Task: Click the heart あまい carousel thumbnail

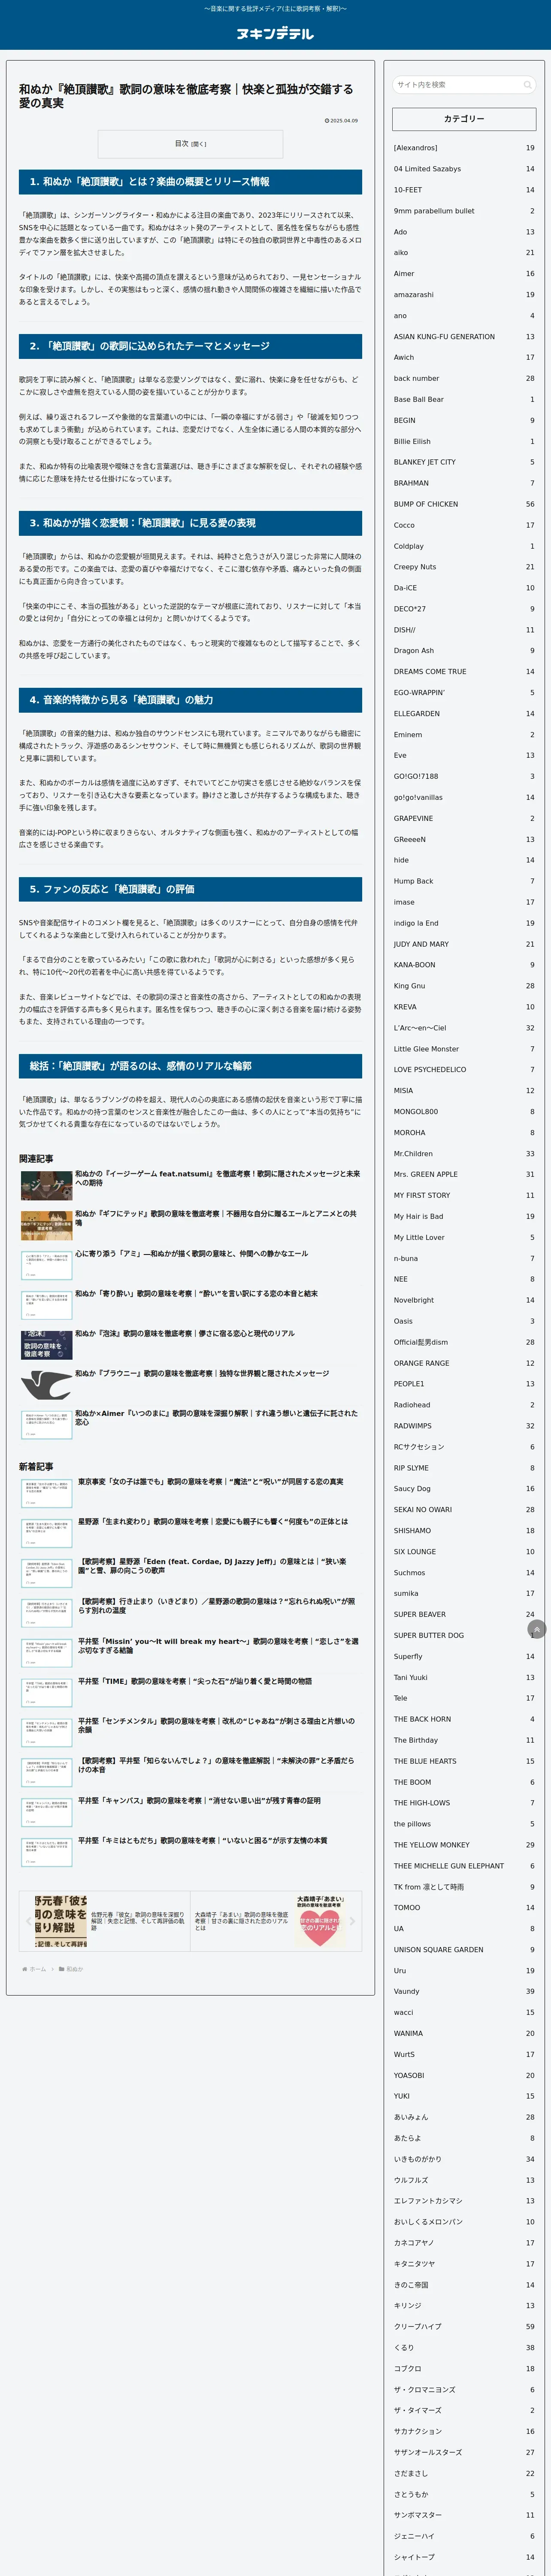Action: [320, 1920]
